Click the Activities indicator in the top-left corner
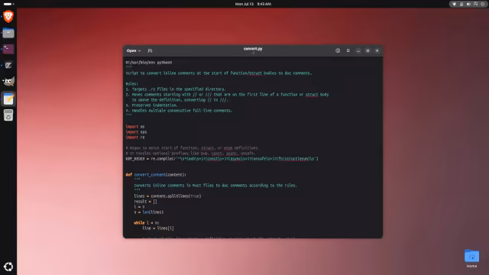Image resolution: width=489 pixels, height=275 pixels. (x=8, y=4)
